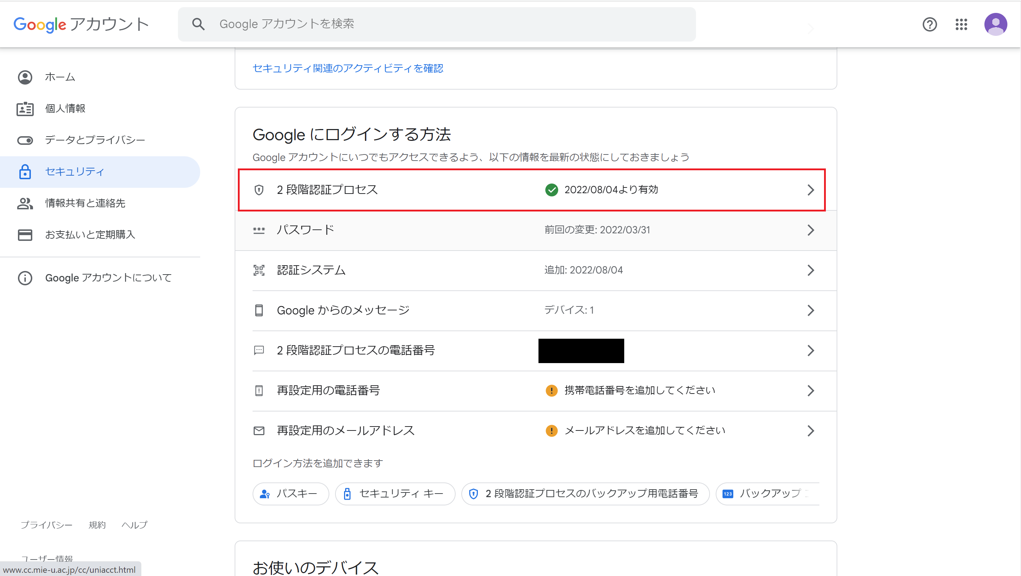Click the shield icon beside 2 段階認証プロセス
1021x576 pixels.
coord(259,190)
